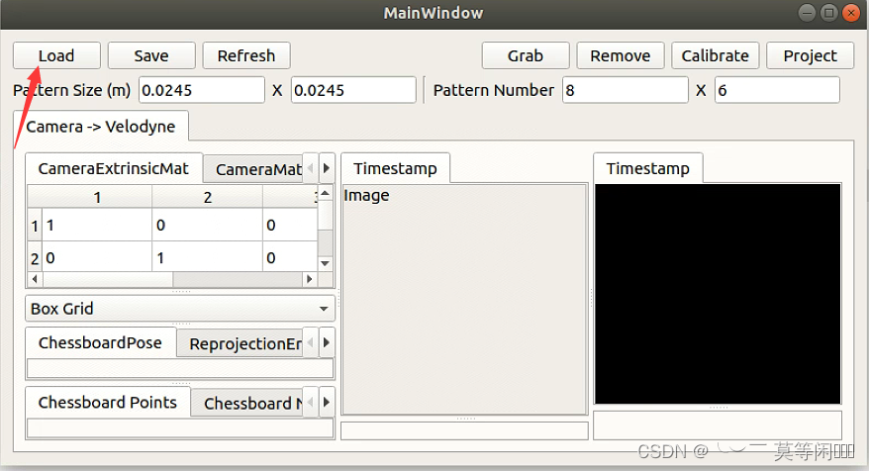Select the Camera -> Velodyne tab

pos(101,127)
